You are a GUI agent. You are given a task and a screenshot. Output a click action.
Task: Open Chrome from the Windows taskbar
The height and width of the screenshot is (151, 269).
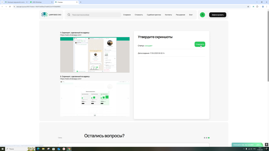click(69, 149)
